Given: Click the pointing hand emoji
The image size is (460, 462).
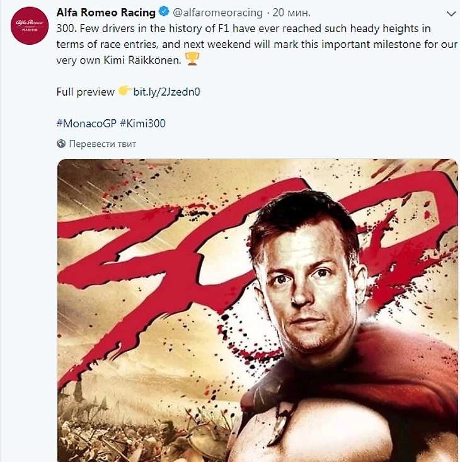Looking at the screenshot, I should point(124,91).
